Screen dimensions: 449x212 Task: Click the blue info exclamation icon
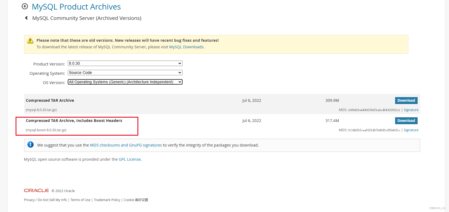(31, 145)
